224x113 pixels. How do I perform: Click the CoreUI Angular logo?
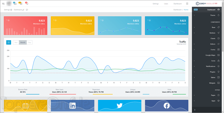[x=206, y=3]
